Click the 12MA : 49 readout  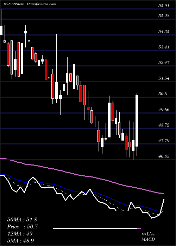[20, 234]
